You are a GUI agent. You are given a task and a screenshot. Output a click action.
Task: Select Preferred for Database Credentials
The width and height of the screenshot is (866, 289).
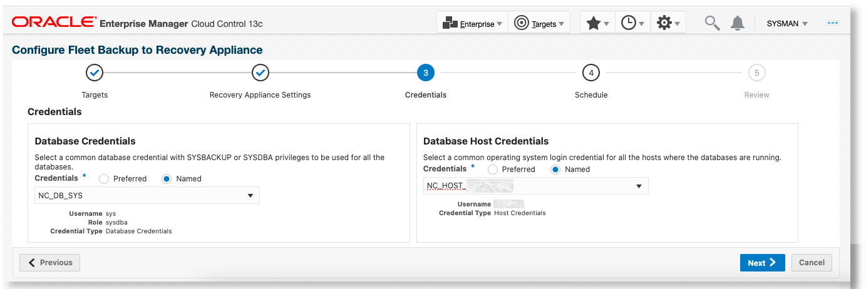(x=104, y=179)
